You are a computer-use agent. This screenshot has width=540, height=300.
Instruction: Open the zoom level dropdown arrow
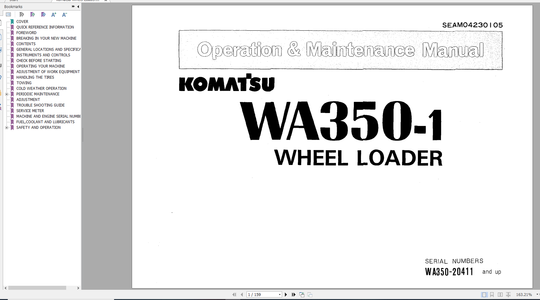pos(537,294)
